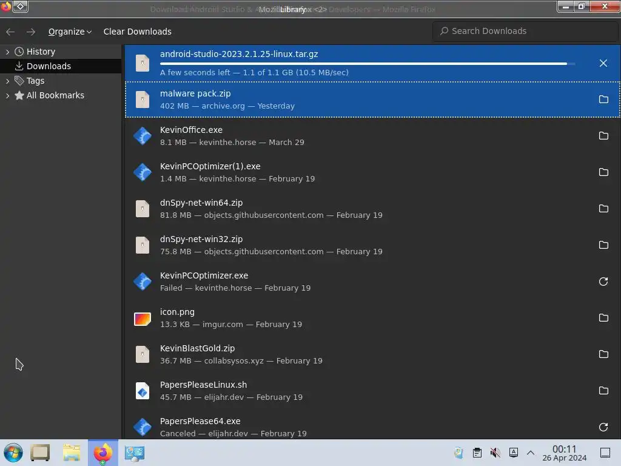This screenshot has width=621, height=466.
Task: Click the clipboard tray icon
Action: point(477,453)
